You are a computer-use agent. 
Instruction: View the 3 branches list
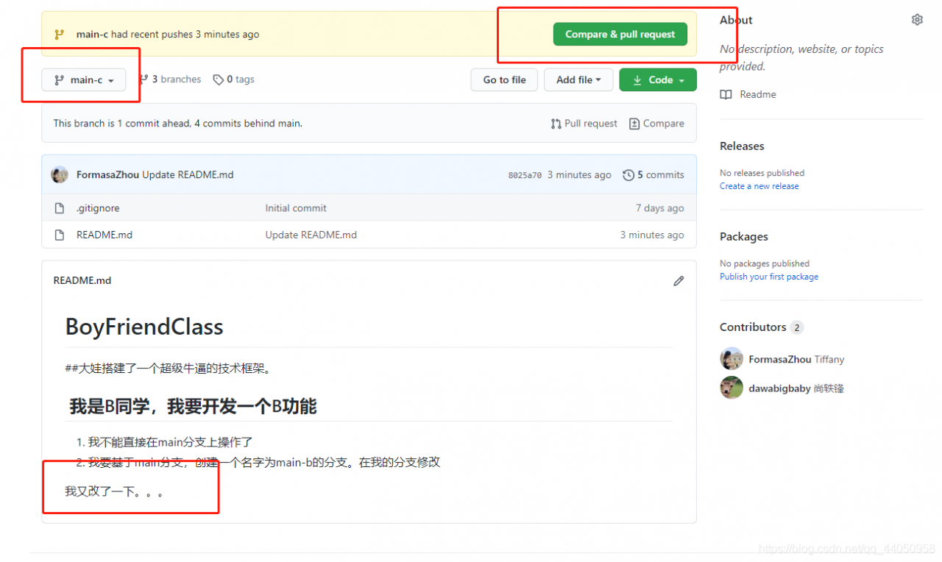[175, 79]
